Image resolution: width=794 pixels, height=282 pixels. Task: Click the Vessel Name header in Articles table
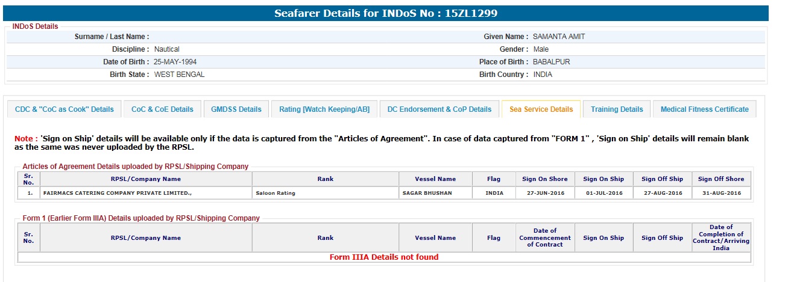point(435,179)
